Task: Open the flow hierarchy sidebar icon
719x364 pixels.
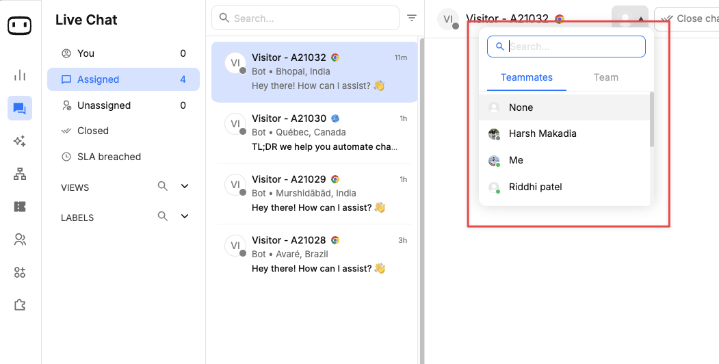Action: pyautogui.click(x=20, y=174)
